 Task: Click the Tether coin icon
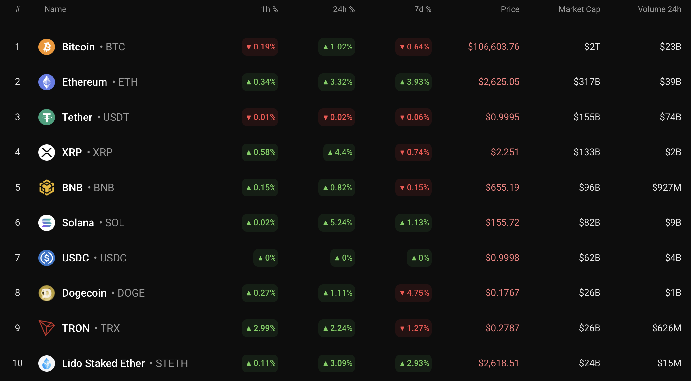(47, 117)
